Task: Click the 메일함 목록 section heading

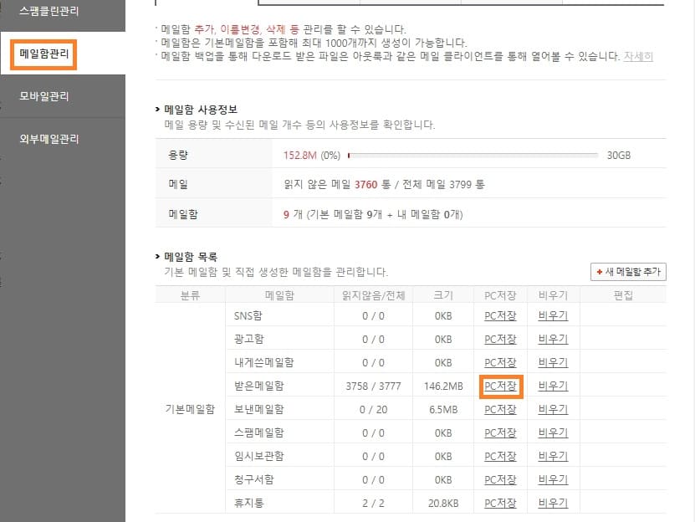Action: (x=191, y=257)
